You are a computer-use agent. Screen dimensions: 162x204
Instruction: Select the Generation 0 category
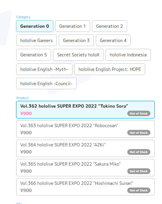[x=35, y=26]
